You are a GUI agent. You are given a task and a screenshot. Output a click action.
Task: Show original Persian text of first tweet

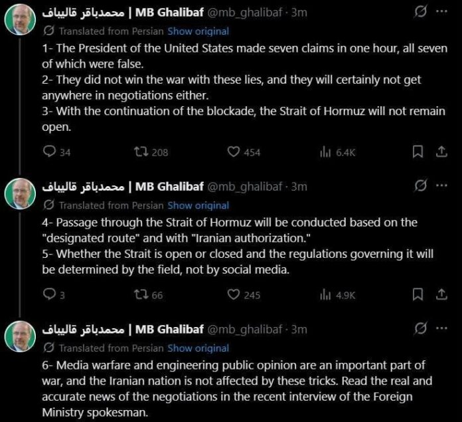tap(198, 31)
